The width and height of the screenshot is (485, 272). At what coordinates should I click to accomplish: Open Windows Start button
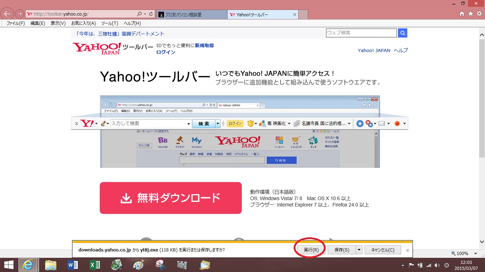coord(9,265)
